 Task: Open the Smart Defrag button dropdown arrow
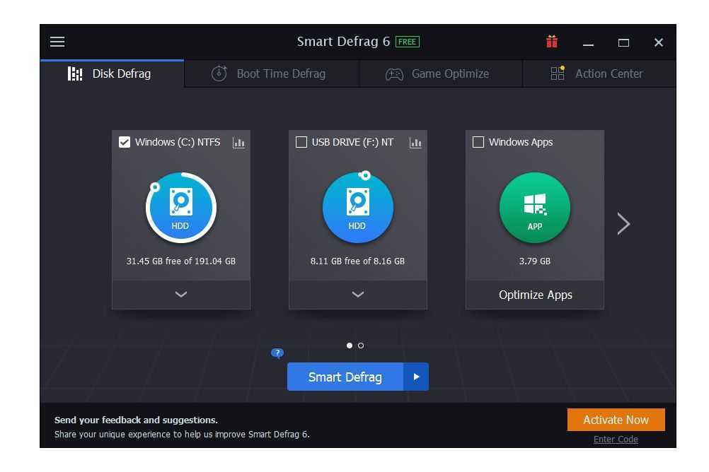coord(416,377)
